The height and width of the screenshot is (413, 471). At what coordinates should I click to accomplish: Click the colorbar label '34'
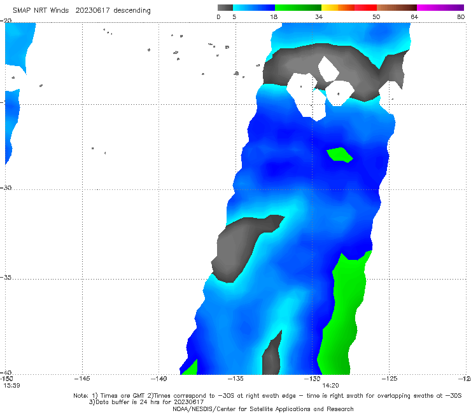319,17
